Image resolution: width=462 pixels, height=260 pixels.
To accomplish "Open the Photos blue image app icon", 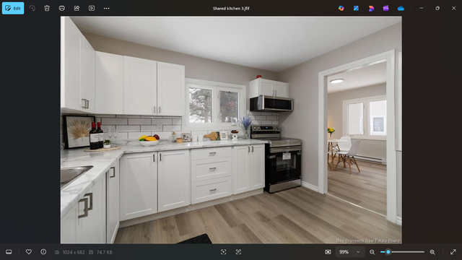I will pyautogui.click(x=356, y=8).
